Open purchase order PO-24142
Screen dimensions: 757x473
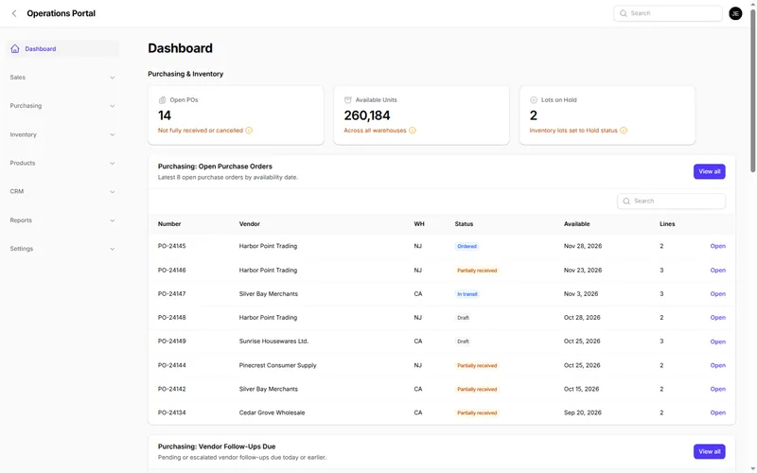coord(718,389)
